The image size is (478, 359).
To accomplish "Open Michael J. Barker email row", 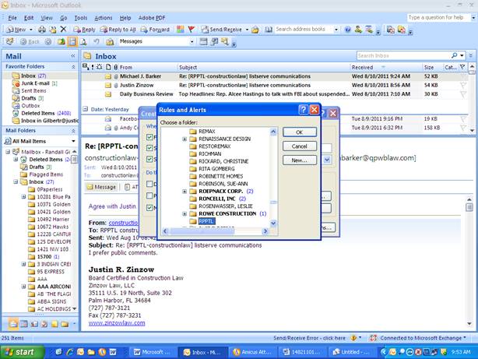I will coord(274,76).
